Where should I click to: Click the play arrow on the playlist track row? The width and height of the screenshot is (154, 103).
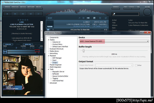[48, 30]
